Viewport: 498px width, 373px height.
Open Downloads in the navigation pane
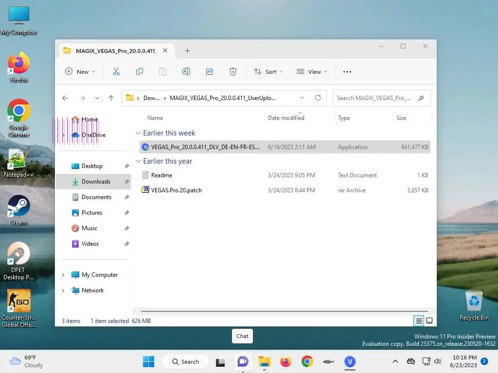click(93, 182)
